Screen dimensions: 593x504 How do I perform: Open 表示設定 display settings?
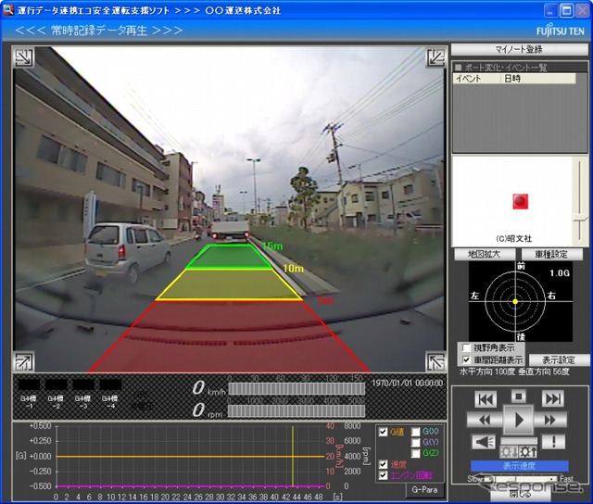pyautogui.click(x=559, y=359)
